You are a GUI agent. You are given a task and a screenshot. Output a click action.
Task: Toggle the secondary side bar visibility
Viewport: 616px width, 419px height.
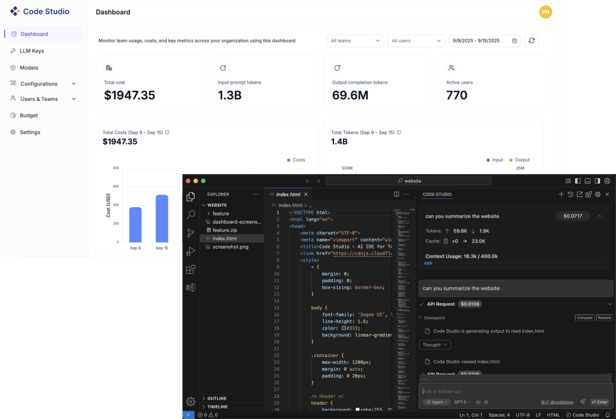pos(597,181)
